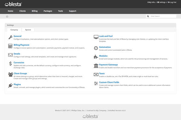
Task: Click the 'Licensed to My Company' footer text
Action: 97,110
